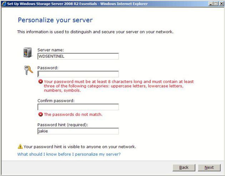
Task: Click the password length requirement error message
Action: (119, 86)
